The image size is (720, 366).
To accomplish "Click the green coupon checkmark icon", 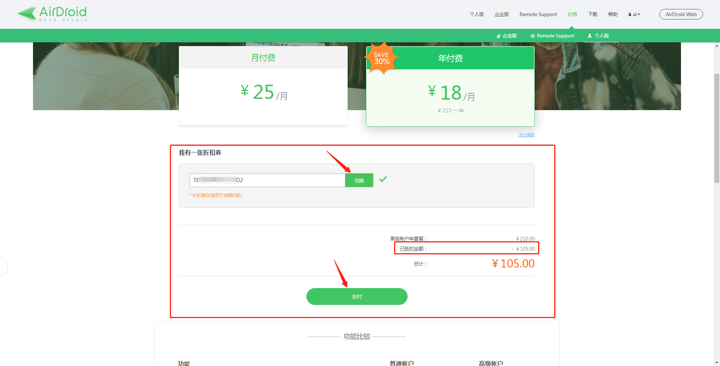I will point(383,179).
